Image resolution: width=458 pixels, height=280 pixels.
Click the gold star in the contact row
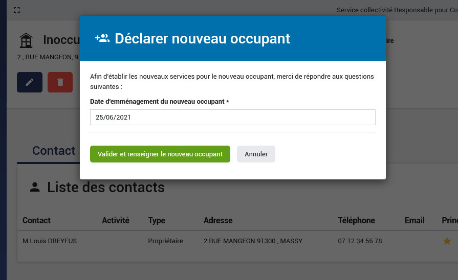click(447, 241)
